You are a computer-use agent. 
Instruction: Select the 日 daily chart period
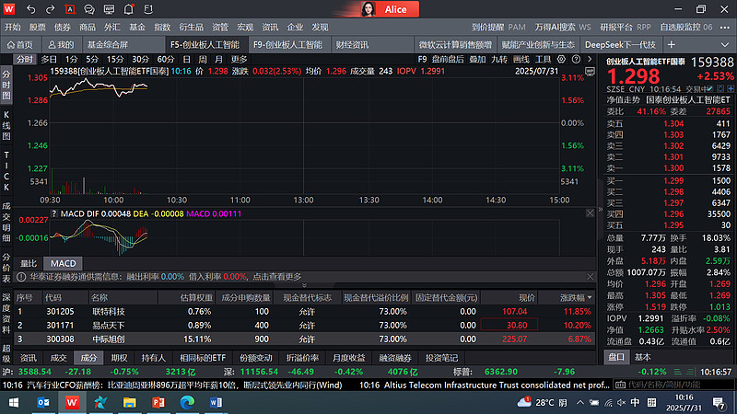click(x=187, y=59)
